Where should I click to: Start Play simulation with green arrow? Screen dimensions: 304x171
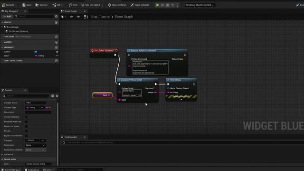pyautogui.click(x=158, y=5)
